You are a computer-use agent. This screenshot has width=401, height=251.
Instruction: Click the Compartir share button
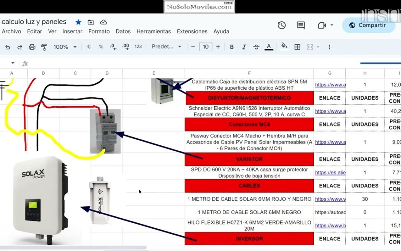tap(369, 25)
